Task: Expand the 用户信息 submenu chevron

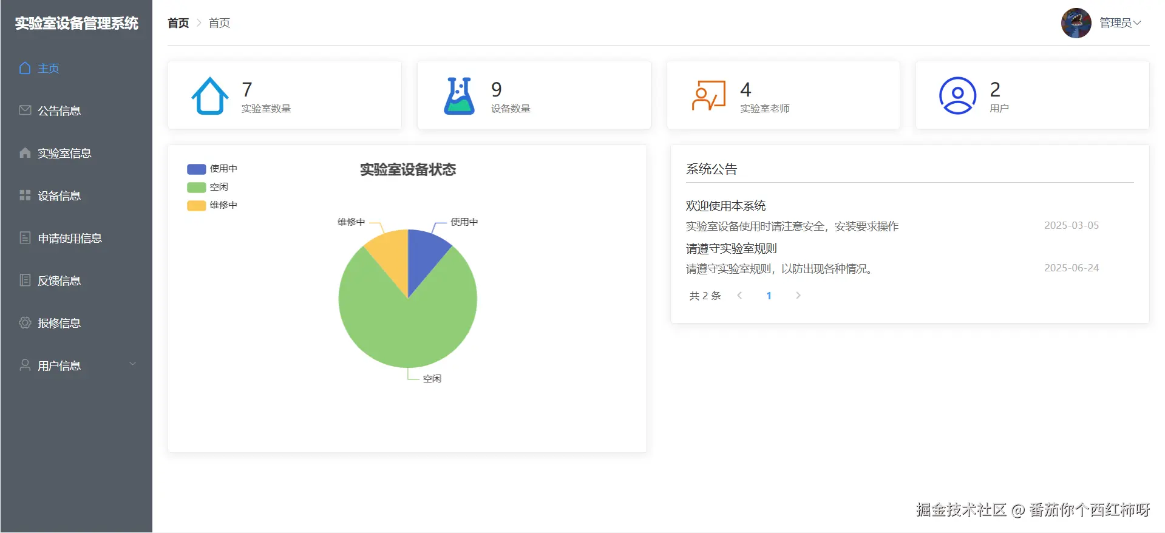Action: pos(132,364)
